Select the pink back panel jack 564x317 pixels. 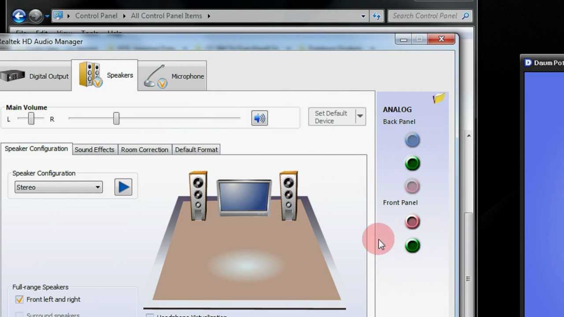[412, 187]
